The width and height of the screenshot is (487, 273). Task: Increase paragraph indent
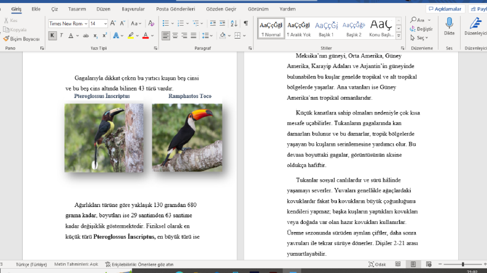click(222, 23)
